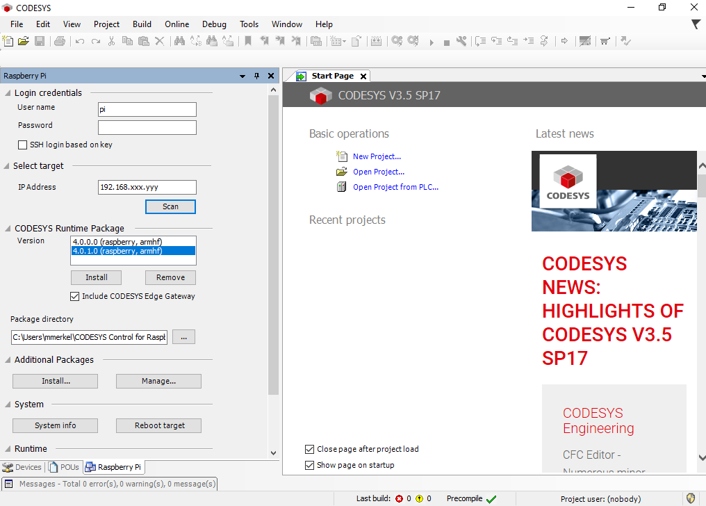Viewport: 706px width, 506px height.
Task: Collapse the CODESYS Runtime Package section
Action: 8,228
